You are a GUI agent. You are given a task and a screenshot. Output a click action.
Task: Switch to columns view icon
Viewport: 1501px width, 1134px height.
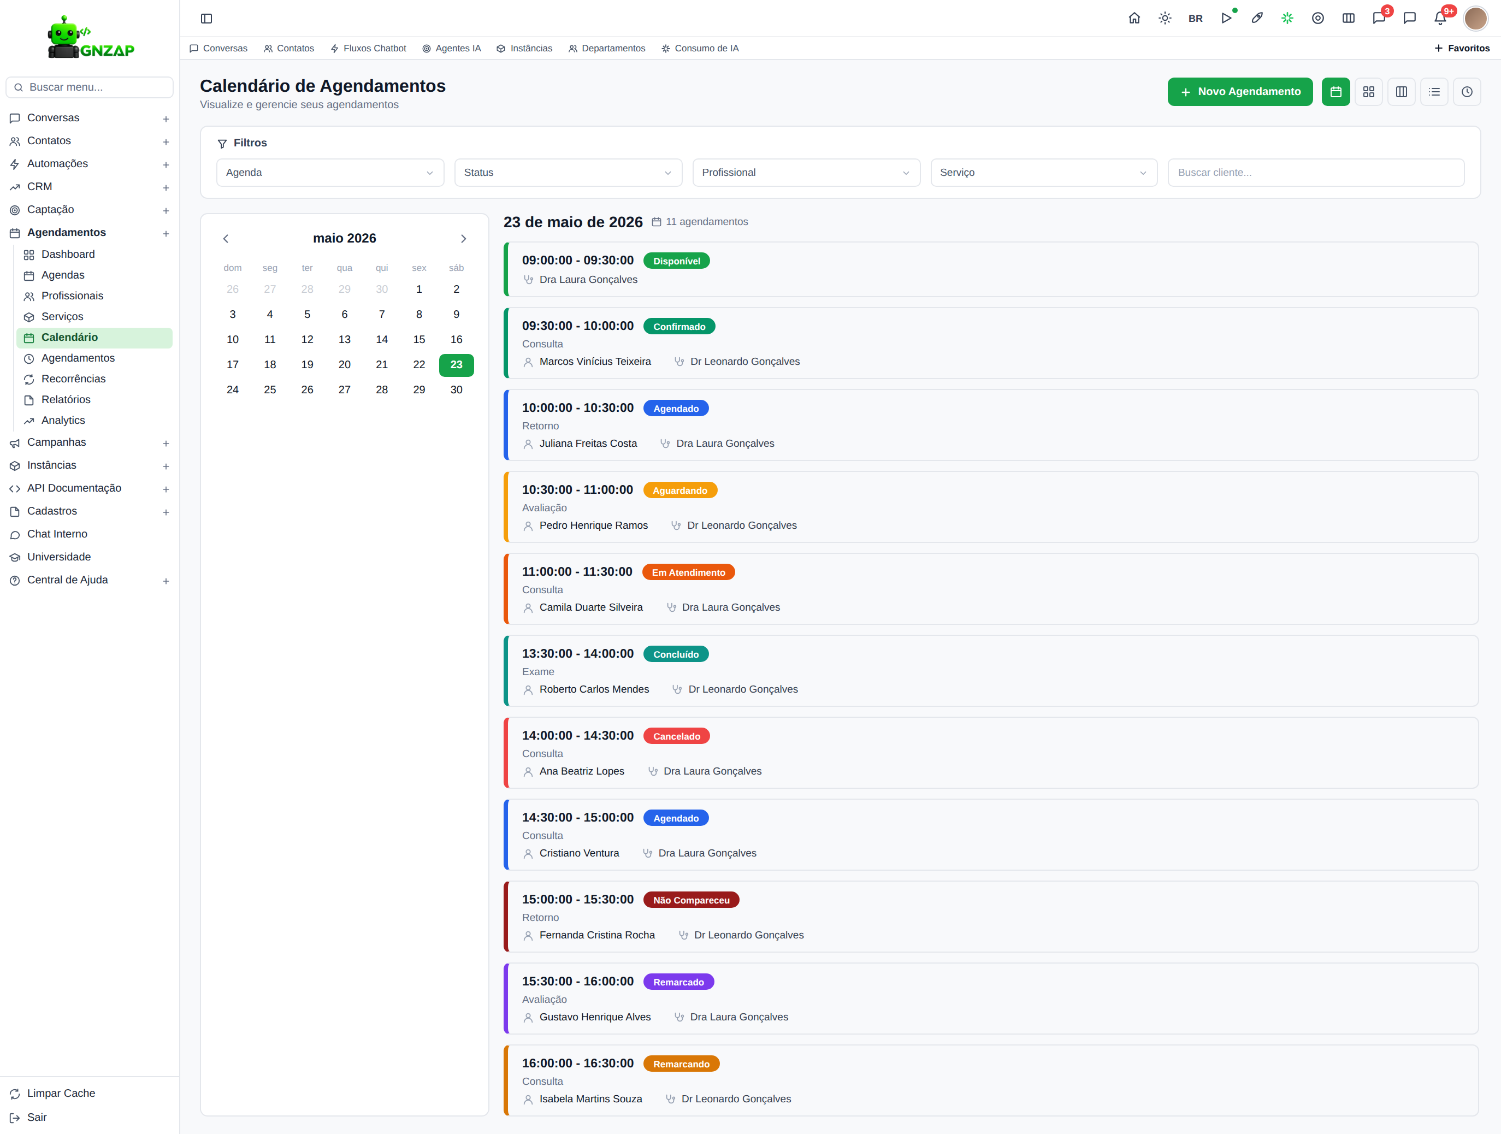click(1401, 92)
